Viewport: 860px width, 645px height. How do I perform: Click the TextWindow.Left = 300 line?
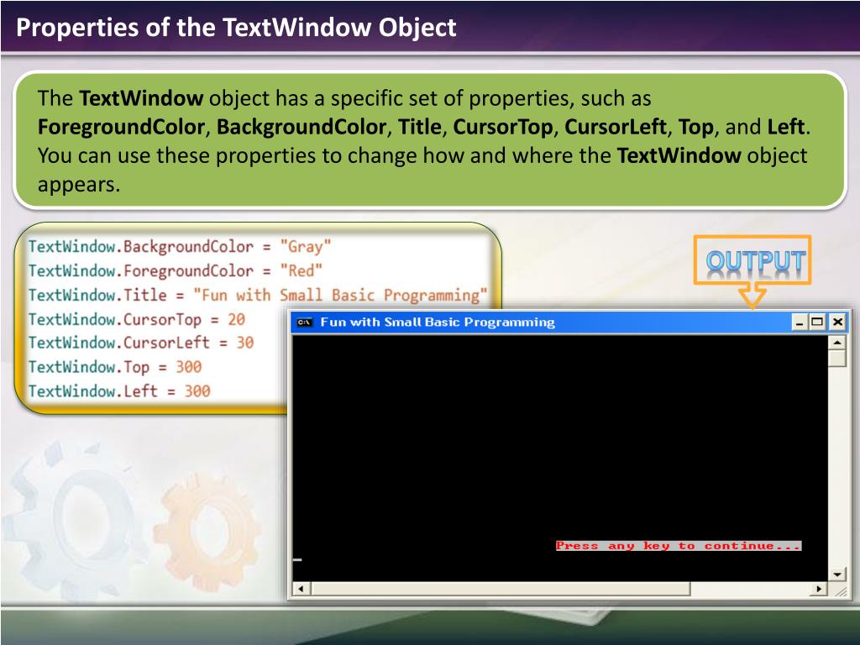click(x=119, y=391)
